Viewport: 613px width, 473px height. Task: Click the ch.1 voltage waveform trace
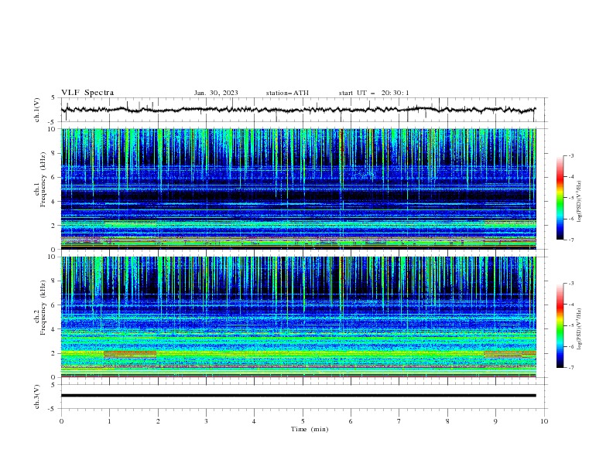pos(298,110)
